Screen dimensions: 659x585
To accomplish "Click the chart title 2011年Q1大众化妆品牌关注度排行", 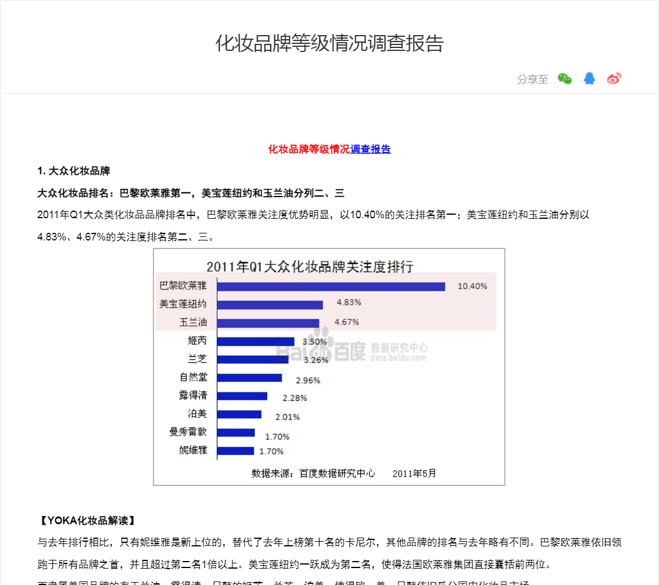I will point(310,267).
